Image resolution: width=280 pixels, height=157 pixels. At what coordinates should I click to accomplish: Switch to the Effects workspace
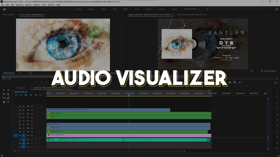pyautogui.click(x=125, y=9)
